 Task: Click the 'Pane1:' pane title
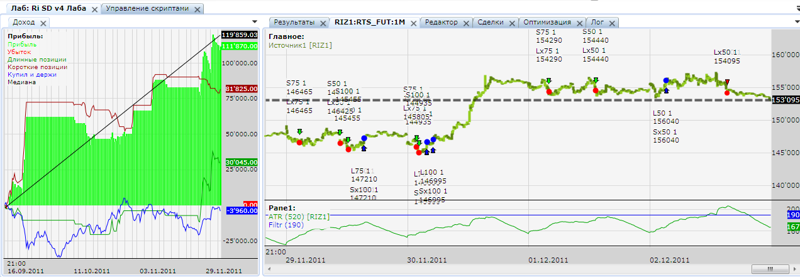[282, 208]
